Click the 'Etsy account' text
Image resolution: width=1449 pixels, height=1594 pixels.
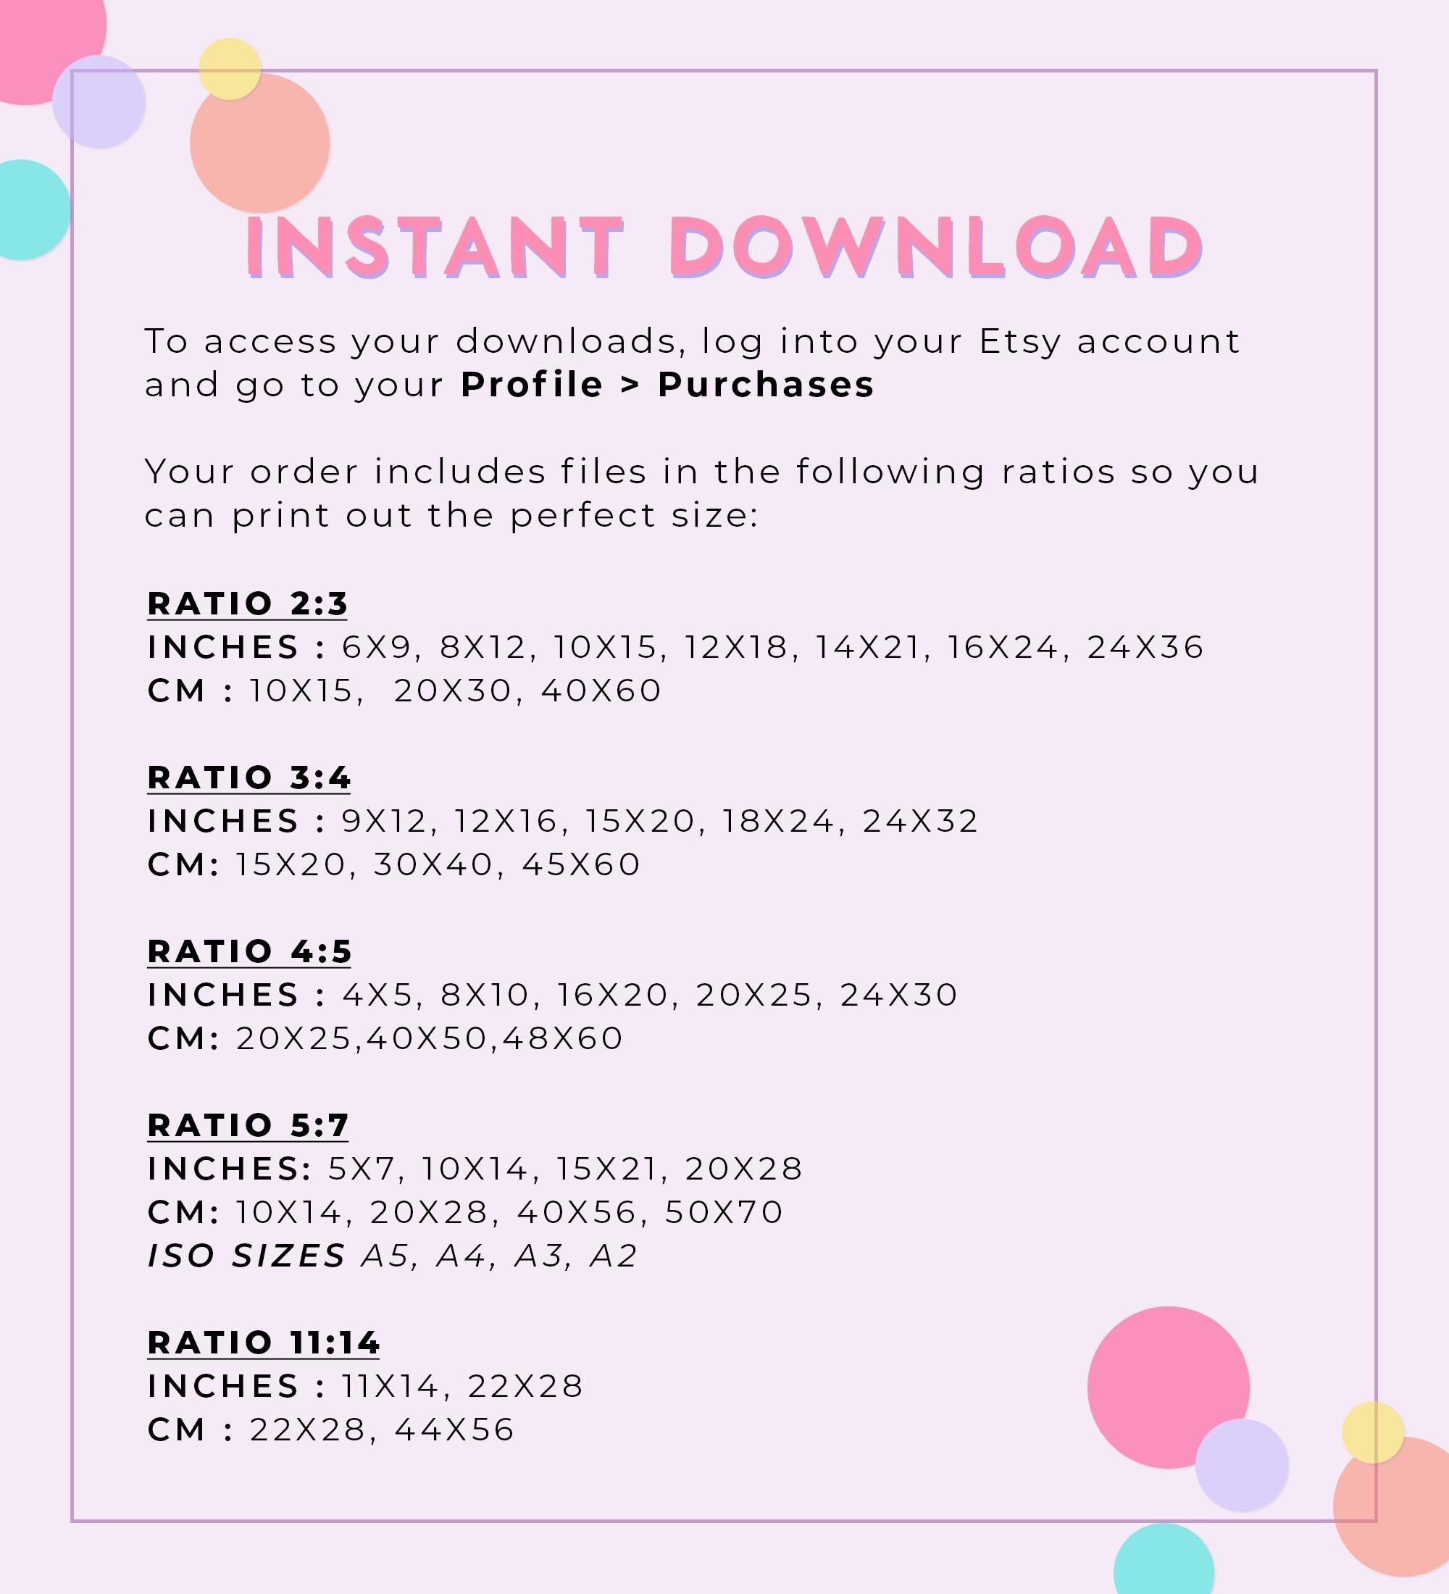pos(1110,341)
